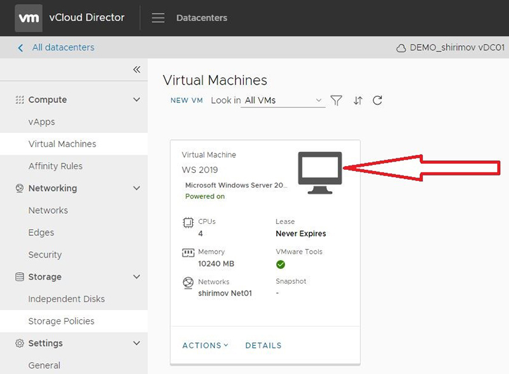509x374 pixels.
Task: Open the Look in All VMs dropdown
Action: (282, 100)
